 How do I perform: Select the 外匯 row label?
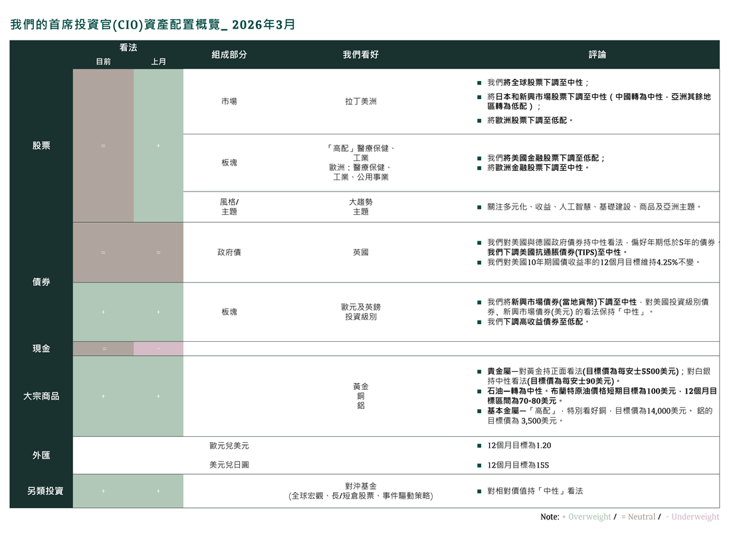(x=41, y=456)
